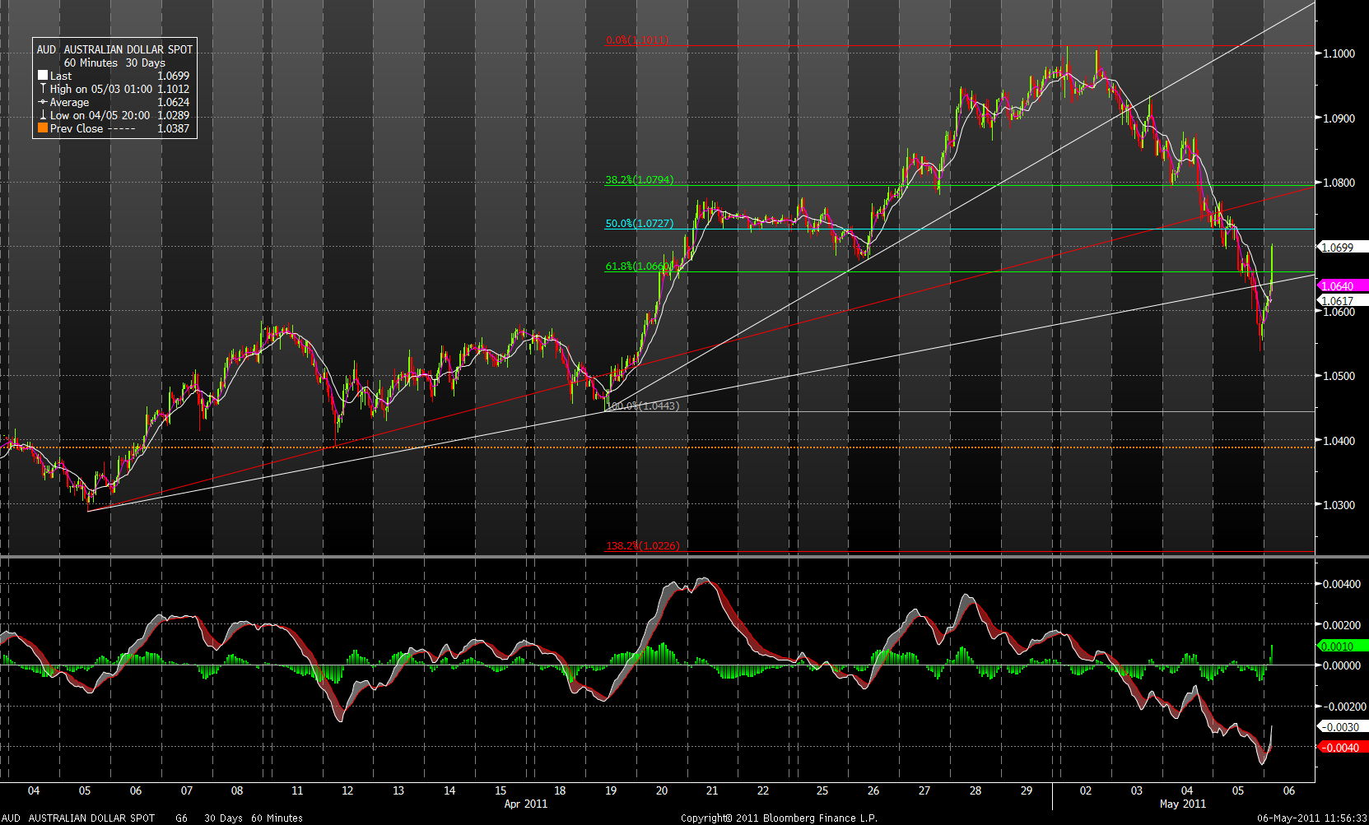Viewport: 1369px width, 825px height.
Task: Click the green 0.0010 indicator value tag
Action: (x=1340, y=647)
